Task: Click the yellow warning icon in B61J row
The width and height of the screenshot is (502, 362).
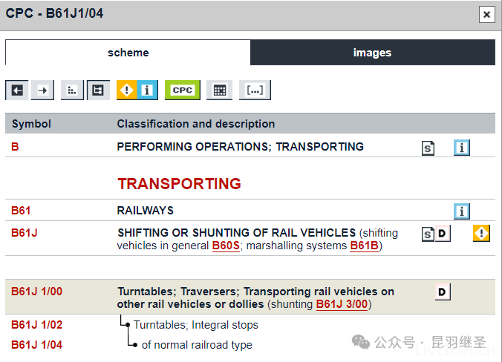Action: coord(481,233)
